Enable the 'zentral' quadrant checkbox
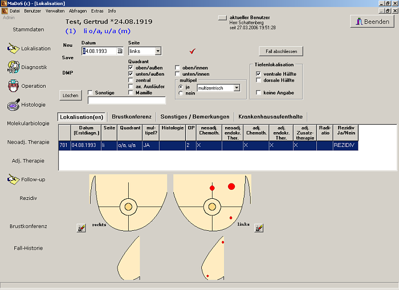 pos(131,80)
